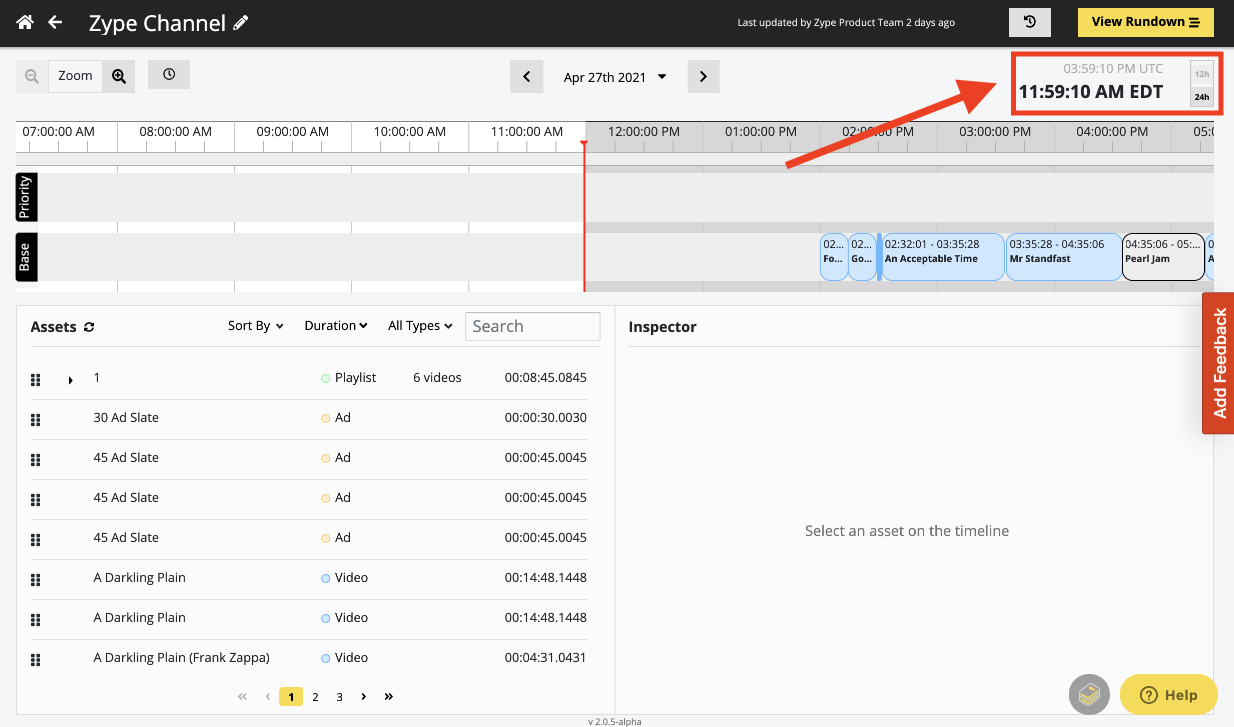Go to assets page 2
The image size is (1234, 727).
[315, 696]
